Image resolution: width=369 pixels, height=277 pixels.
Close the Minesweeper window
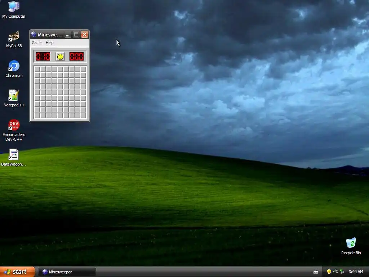[x=84, y=35]
